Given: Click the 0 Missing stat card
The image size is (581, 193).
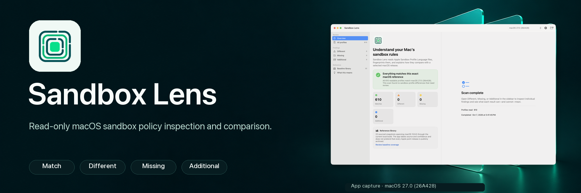Looking at the screenshot, I should click(x=427, y=100).
